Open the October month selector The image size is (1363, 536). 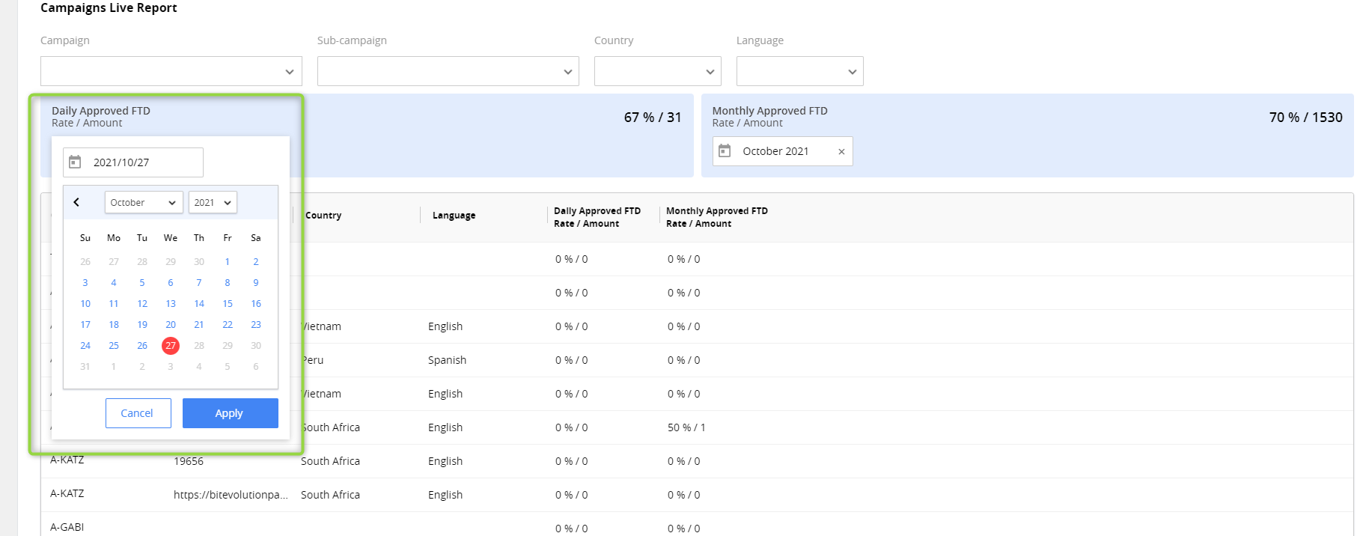pos(144,202)
